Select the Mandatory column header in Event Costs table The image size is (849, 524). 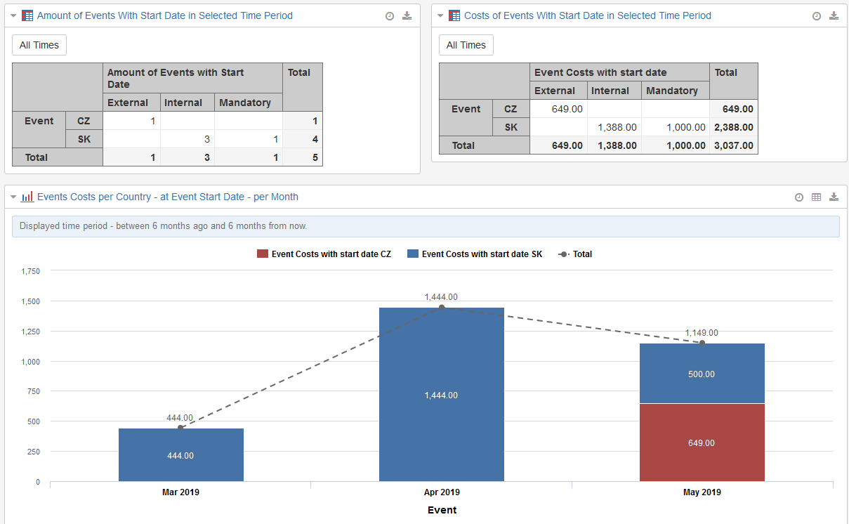672,91
